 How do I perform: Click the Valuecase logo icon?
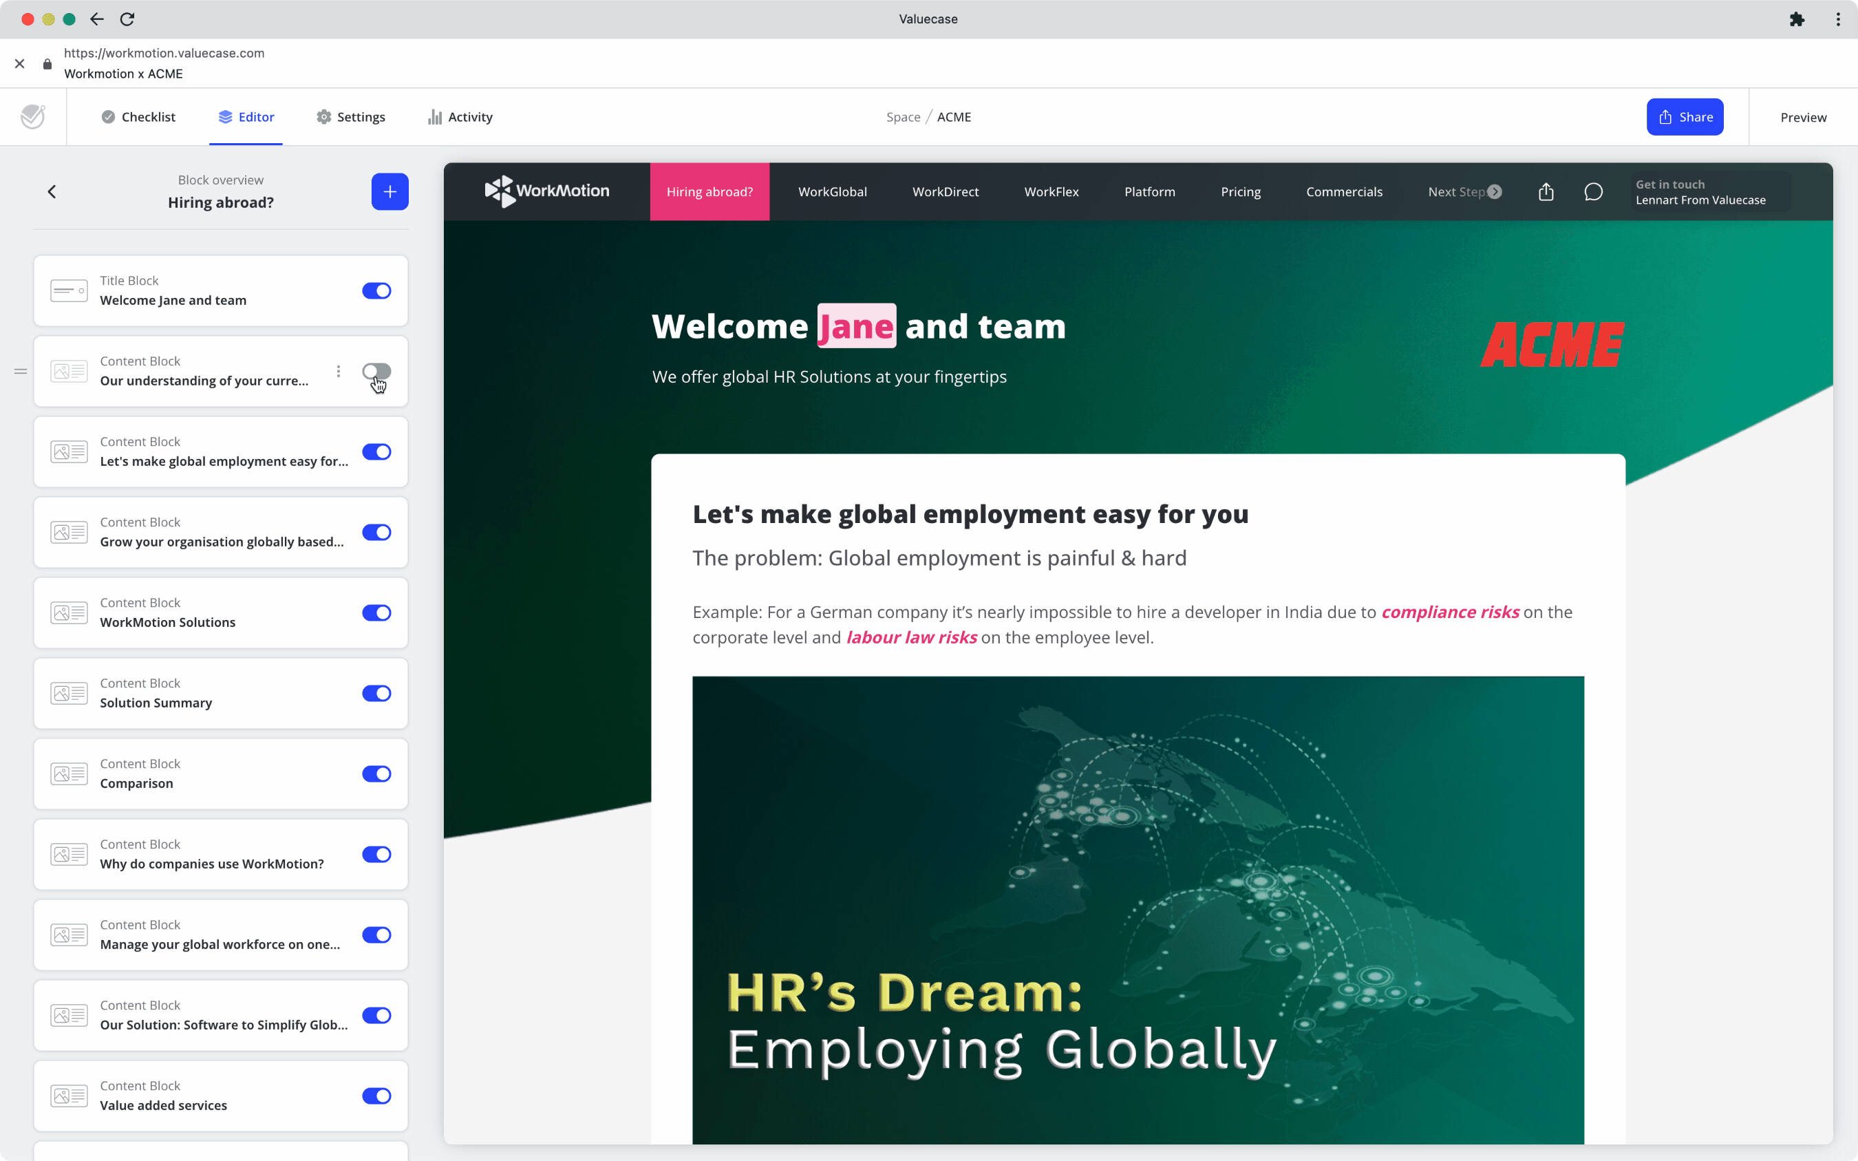32,117
